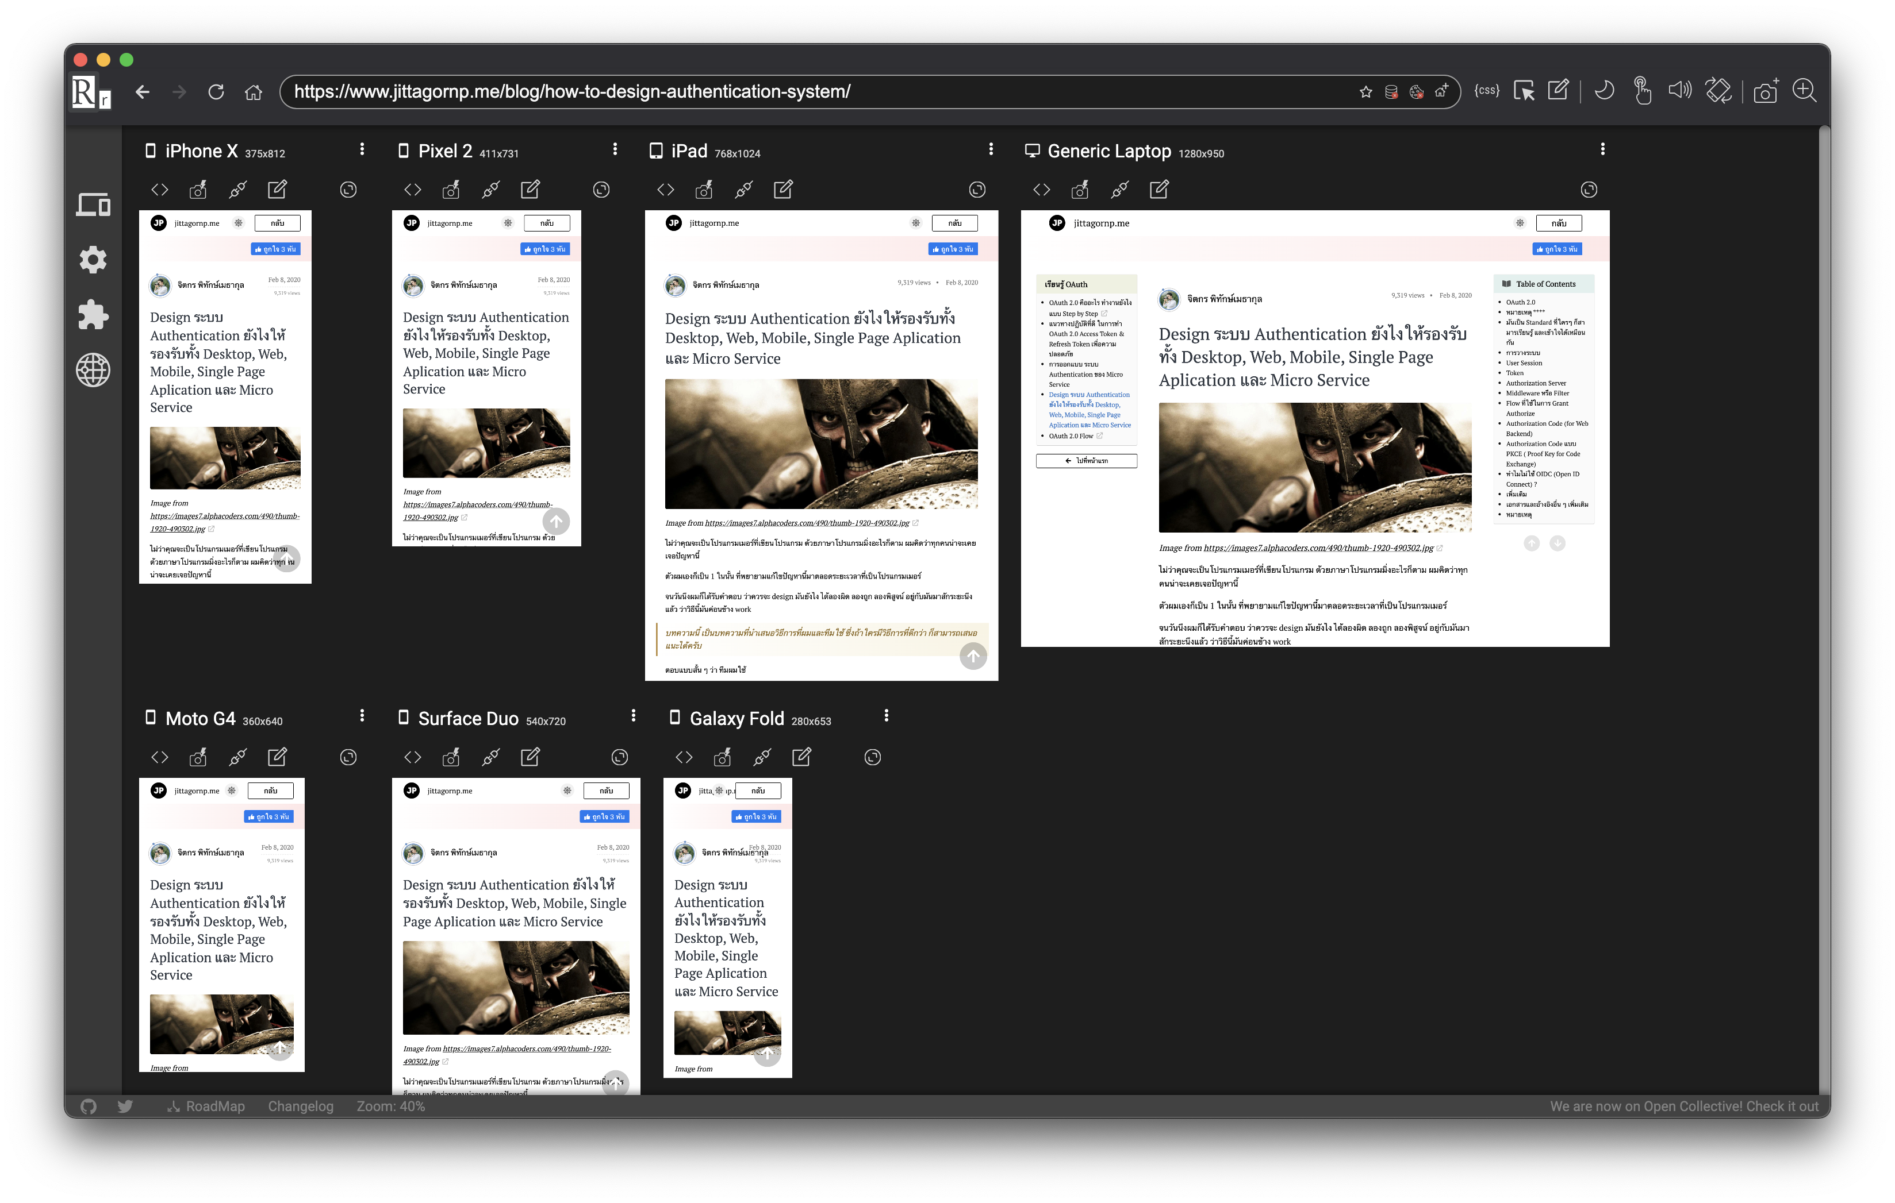Clear cookies using the cookie icon
The image size is (1895, 1203).
click(x=1417, y=92)
